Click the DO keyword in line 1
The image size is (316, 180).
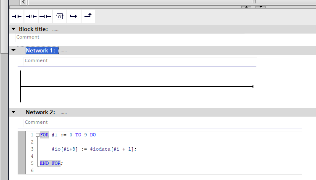(93, 135)
